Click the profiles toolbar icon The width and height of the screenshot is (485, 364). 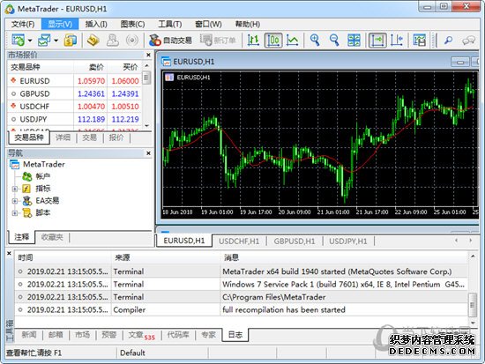pos(44,41)
